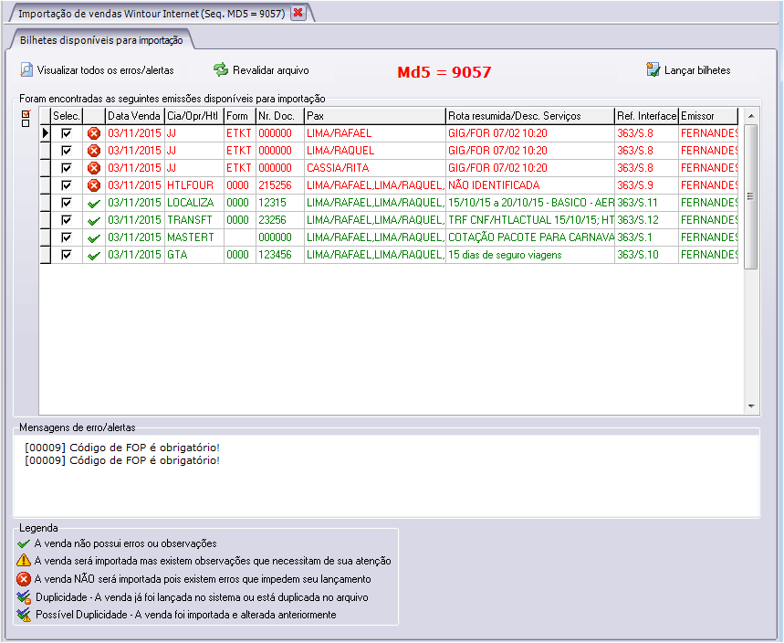Screen dimensions: 784x643
Task: Click the GTA company cell
Action: (194, 255)
